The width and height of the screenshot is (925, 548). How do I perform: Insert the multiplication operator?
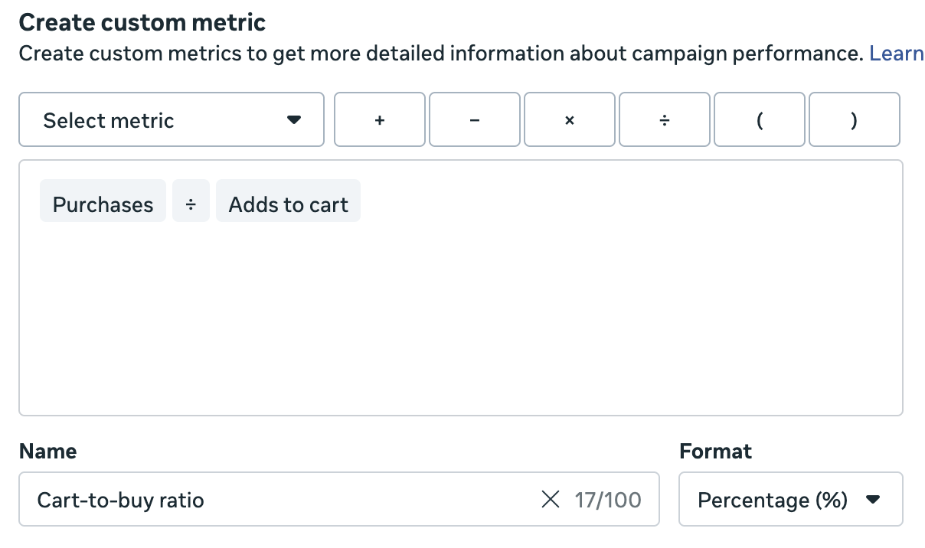tap(569, 119)
